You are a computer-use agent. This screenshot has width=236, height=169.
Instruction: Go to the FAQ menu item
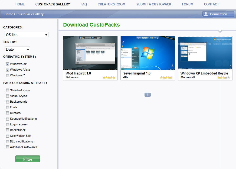coord(84,4)
